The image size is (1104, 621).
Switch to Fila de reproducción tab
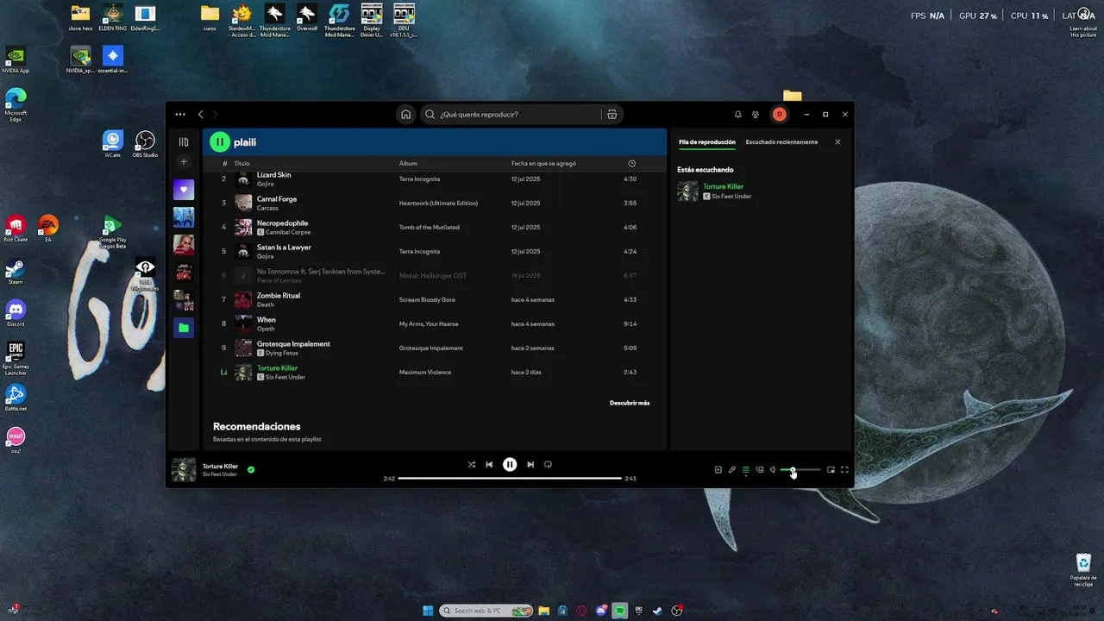(x=707, y=142)
